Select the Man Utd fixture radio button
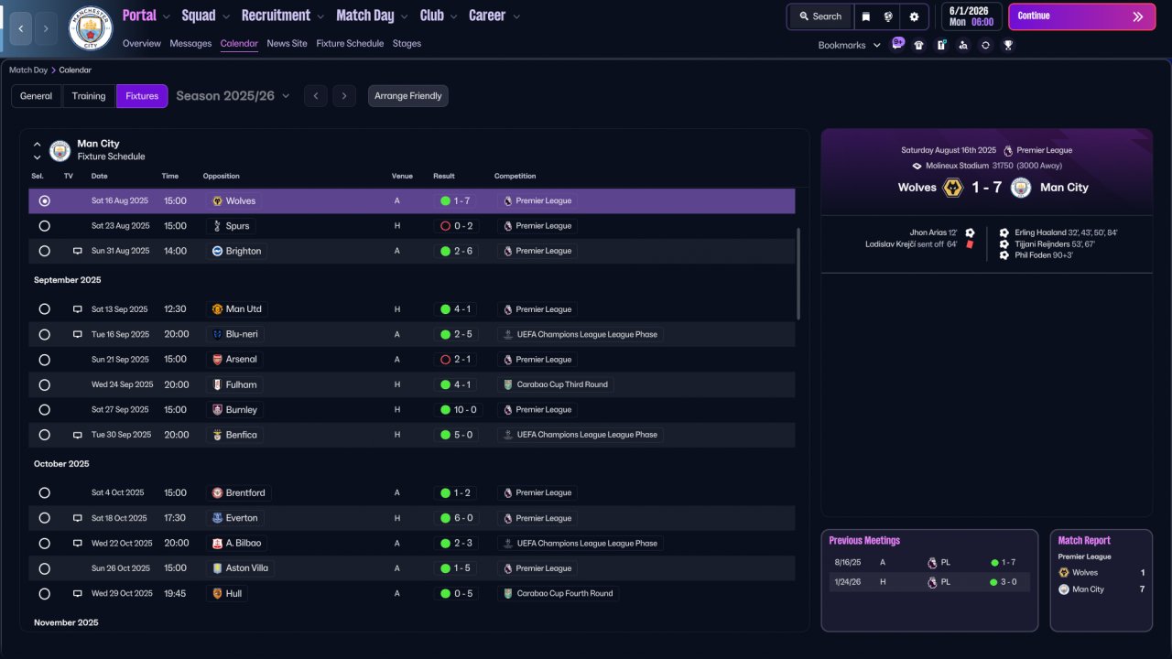Viewport: 1172px width, 659px height. tap(44, 309)
